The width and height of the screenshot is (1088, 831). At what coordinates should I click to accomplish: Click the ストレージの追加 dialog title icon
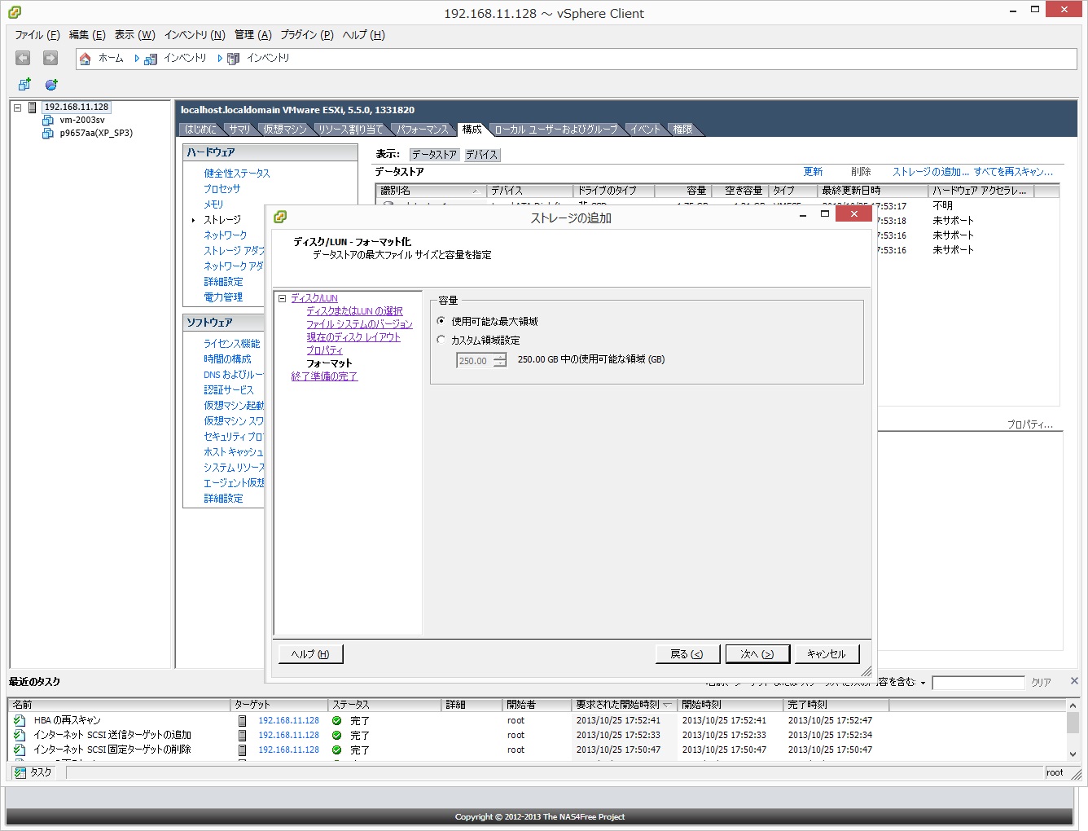[280, 217]
